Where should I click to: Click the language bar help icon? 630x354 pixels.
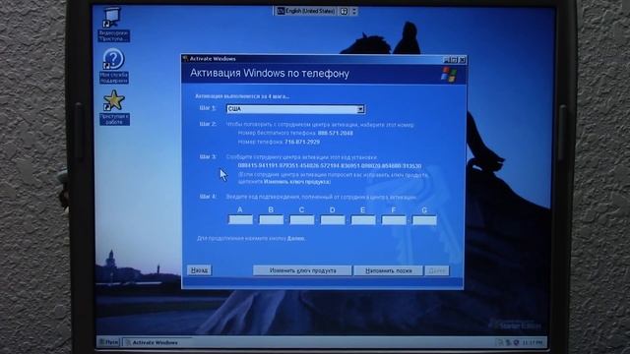[344, 11]
